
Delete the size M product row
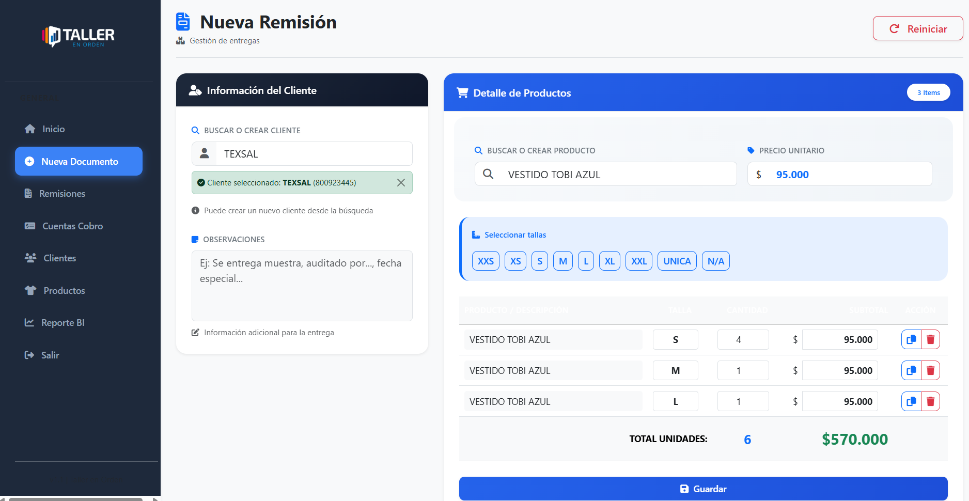pos(930,371)
